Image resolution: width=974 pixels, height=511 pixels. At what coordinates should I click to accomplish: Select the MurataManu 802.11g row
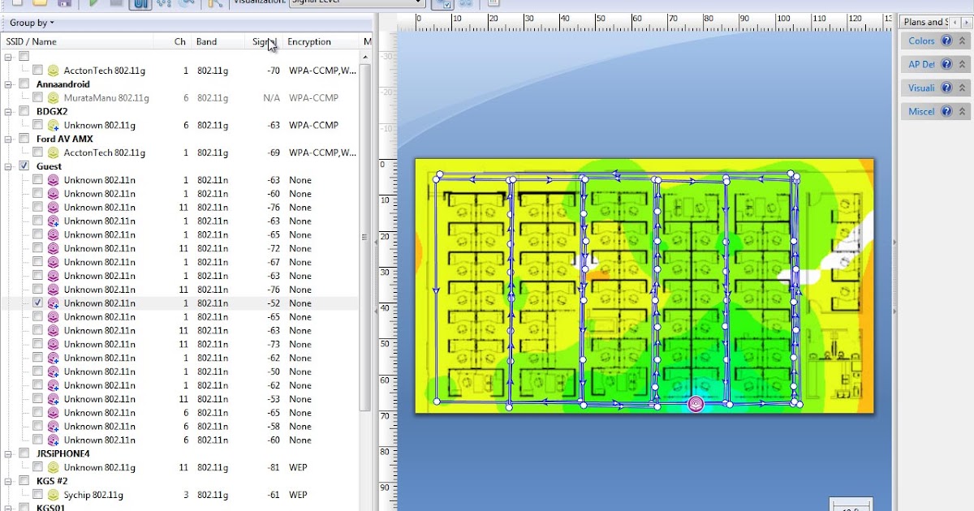pos(180,98)
